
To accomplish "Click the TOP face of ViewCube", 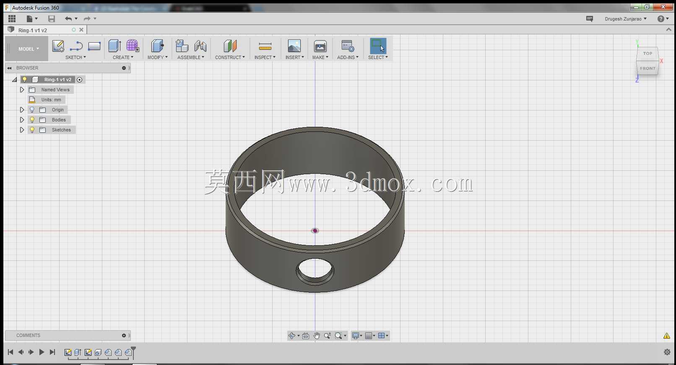I will point(647,54).
